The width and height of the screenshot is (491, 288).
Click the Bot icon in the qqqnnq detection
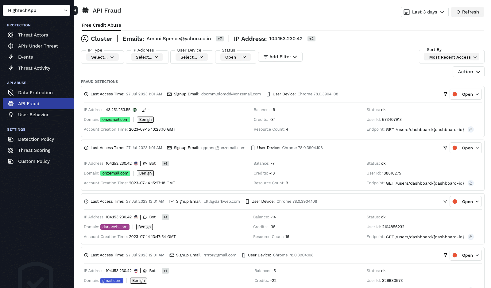click(x=145, y=163)
